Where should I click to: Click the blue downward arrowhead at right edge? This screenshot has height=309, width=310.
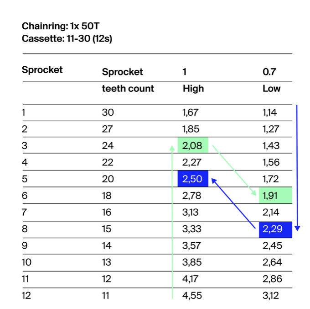click(x=297, y=228)
